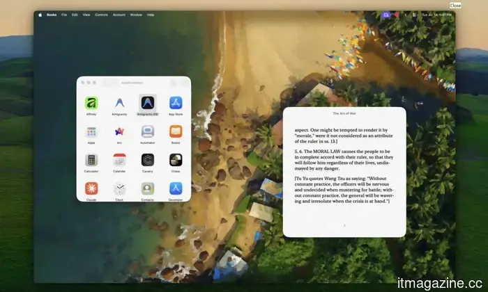This screenshot has height=292, width=488.
Task: Open the Contacts app icon
Action: coord(148,188)
